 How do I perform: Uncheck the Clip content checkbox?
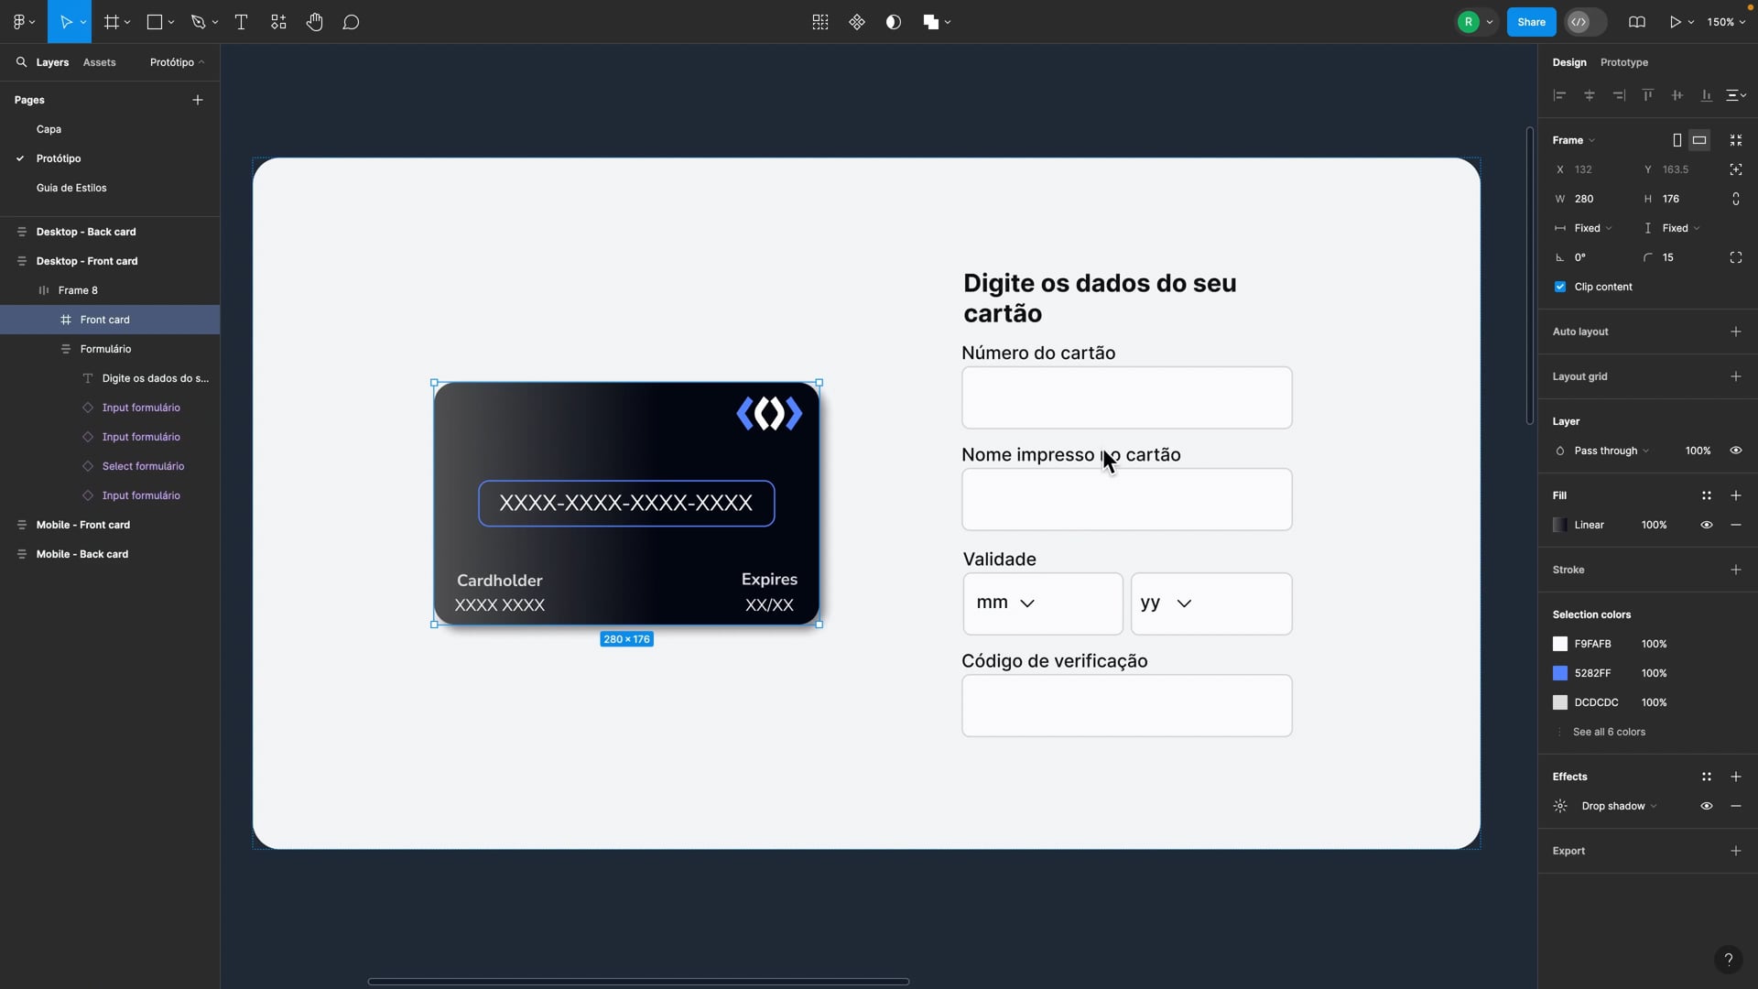(x=1560, y=287)
